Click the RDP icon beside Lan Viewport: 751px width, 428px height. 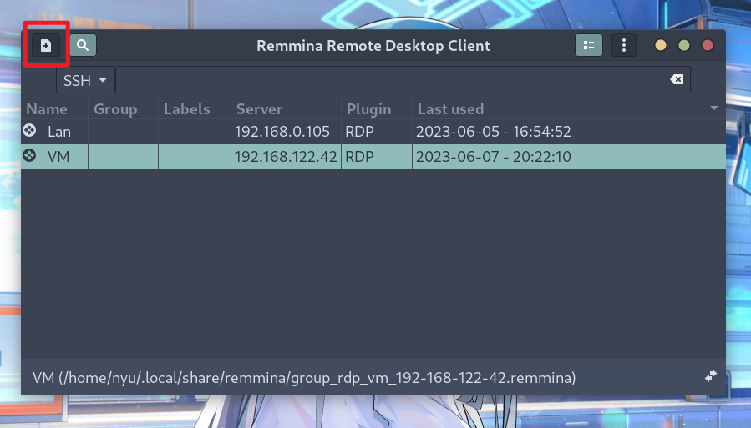(x=29, y=130)
